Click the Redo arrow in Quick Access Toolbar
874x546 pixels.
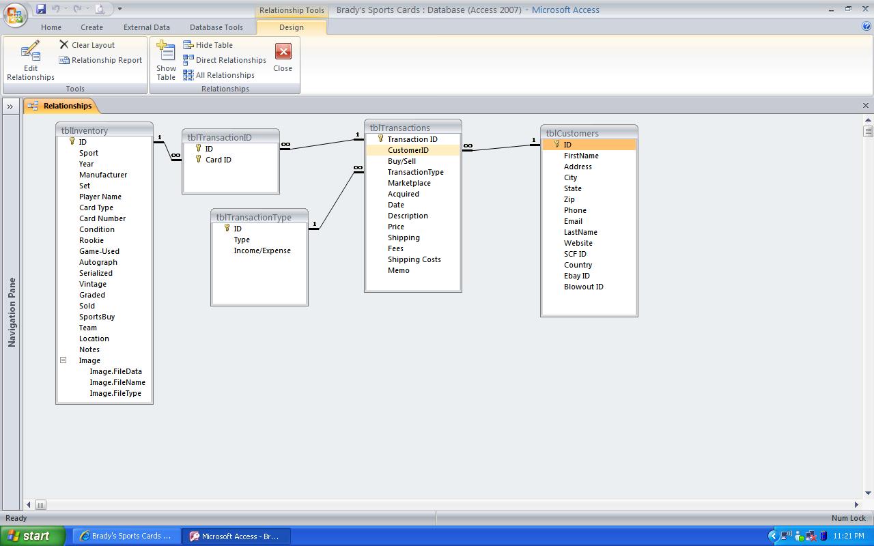77,9
